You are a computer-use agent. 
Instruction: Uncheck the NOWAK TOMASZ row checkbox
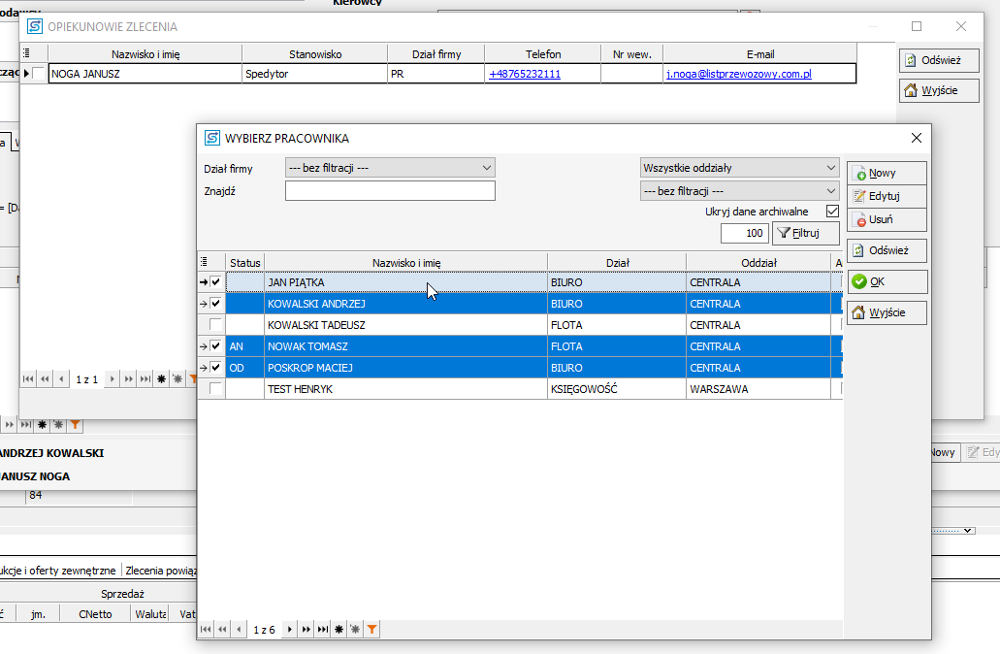[215, 345]
